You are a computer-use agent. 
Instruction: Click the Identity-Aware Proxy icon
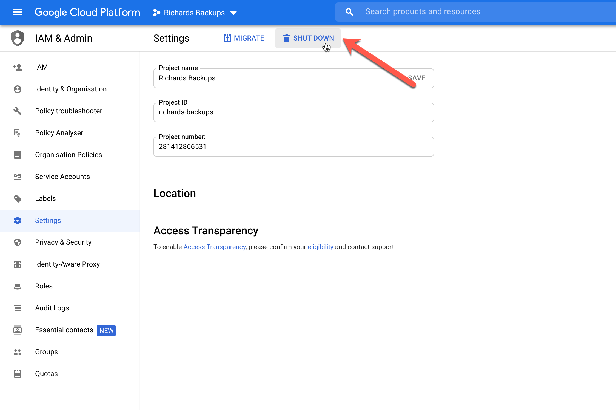pyautogui.click(x=18, y=264)
